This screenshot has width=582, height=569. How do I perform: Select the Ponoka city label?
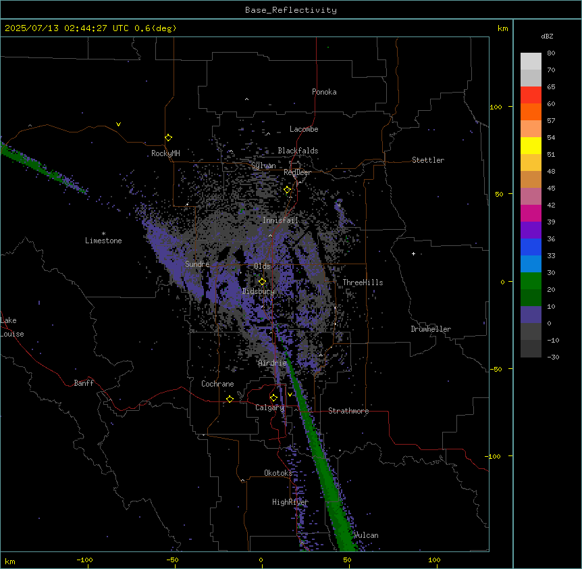[x=324, y=92]
